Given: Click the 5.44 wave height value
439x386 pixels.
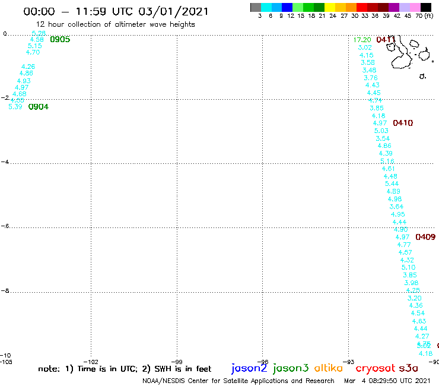Looking at the screenshot, I should (x=392, y=183).
